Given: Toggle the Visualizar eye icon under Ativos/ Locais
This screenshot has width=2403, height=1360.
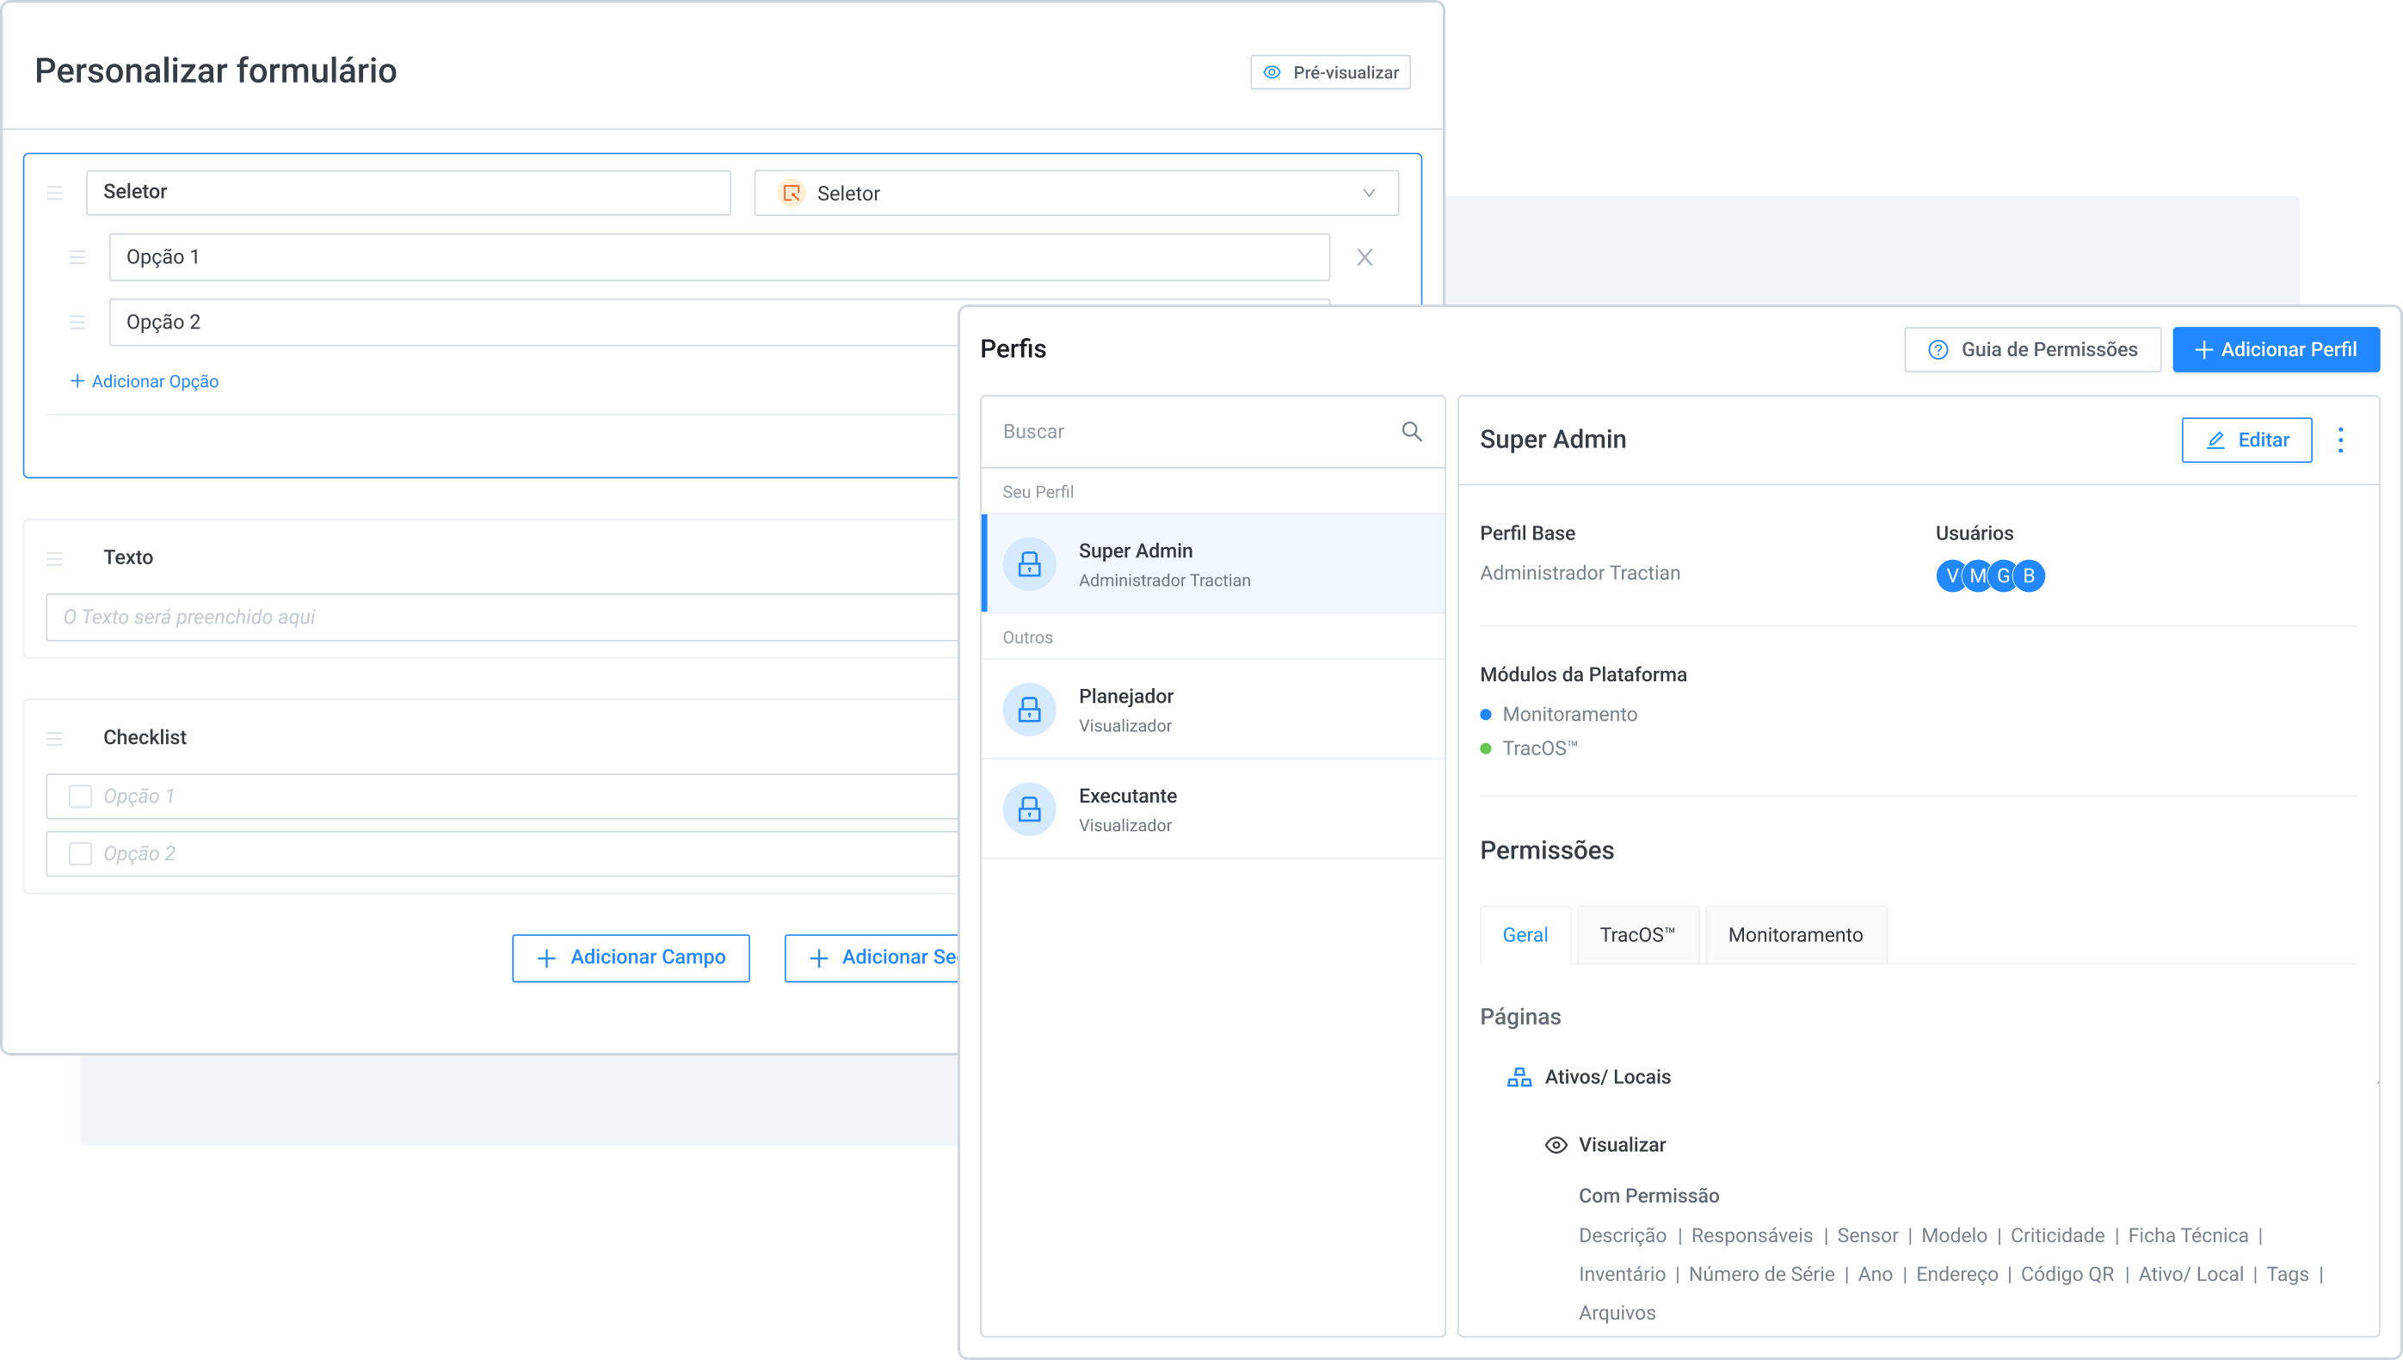Looking at the screenshot, I should (x=1556, y=1145).
